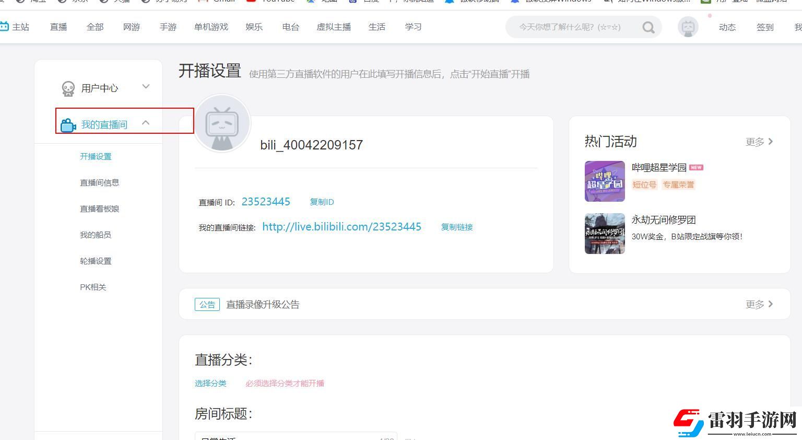Expand the 用户中心 section chevron
Viewport: 802px width, 440px height.
pyautogui.click(x=146, y=87)
